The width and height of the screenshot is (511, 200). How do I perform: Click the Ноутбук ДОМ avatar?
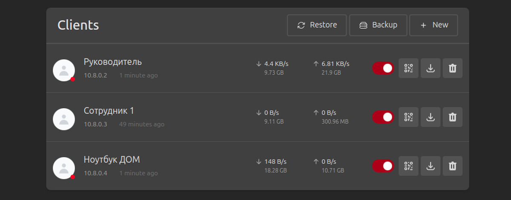(64, 168)
